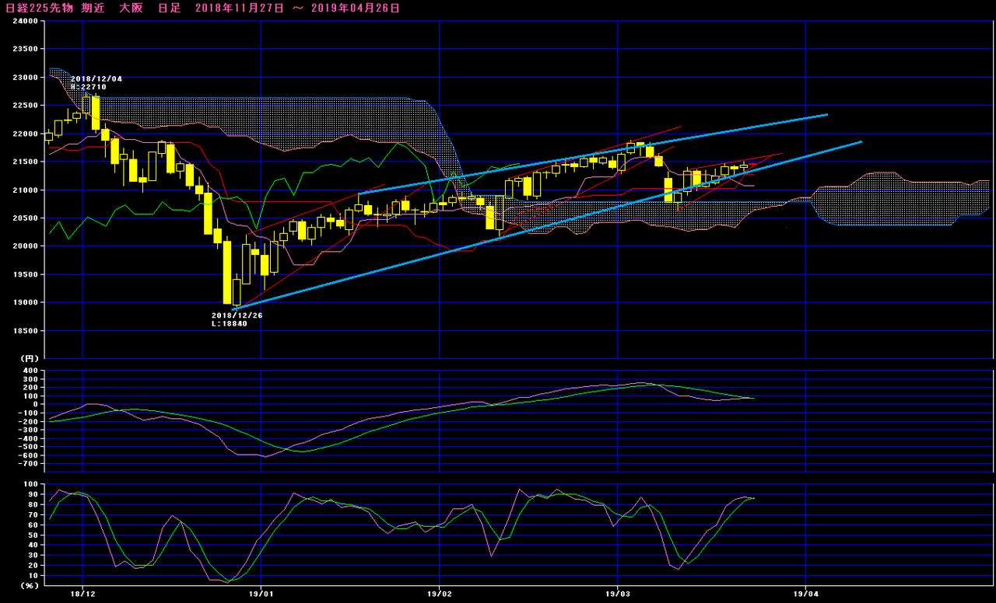Screen dimensions: 996x603
Task: Select the 24000 price axis label
Action: tap(26, 22)
